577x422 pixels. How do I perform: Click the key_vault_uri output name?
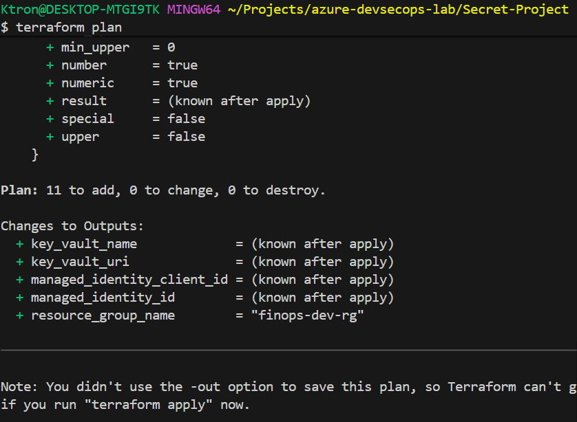(80, 262)
